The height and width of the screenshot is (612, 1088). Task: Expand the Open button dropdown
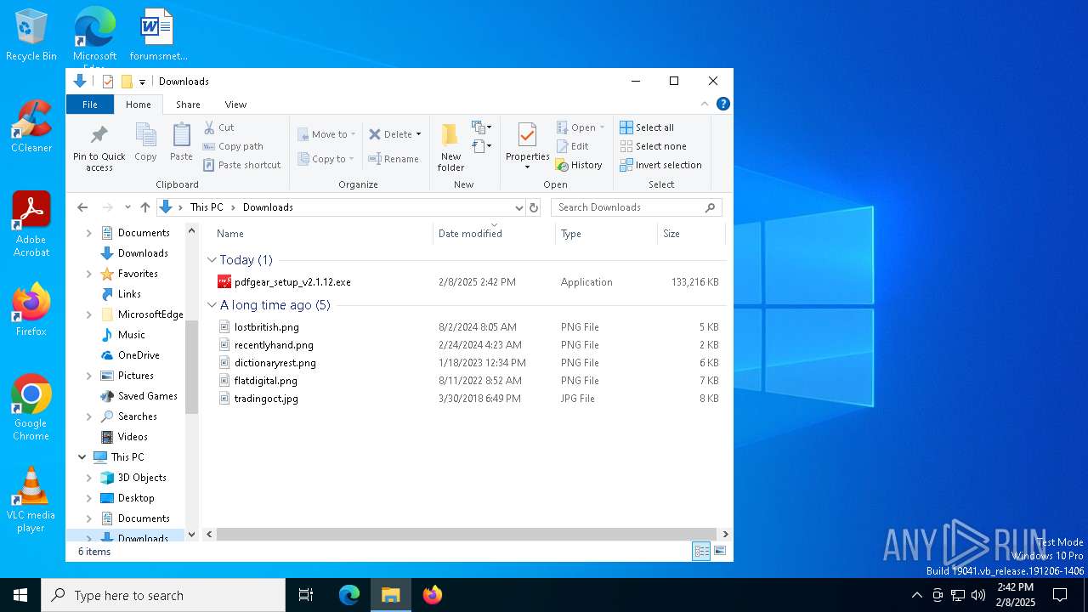(602, 127)
